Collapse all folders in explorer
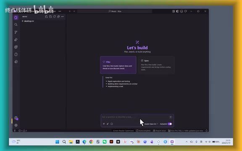The width and height of the screenshot is (242, 151). 58,17
